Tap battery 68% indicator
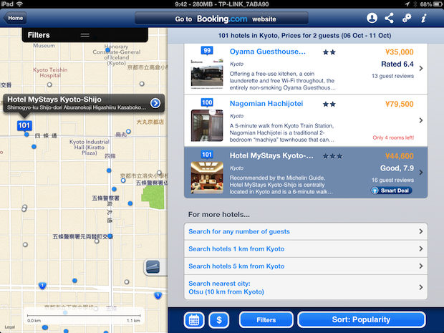Image resolution: width=444 pixels, height=333 pixels. [x=430, y=4]
